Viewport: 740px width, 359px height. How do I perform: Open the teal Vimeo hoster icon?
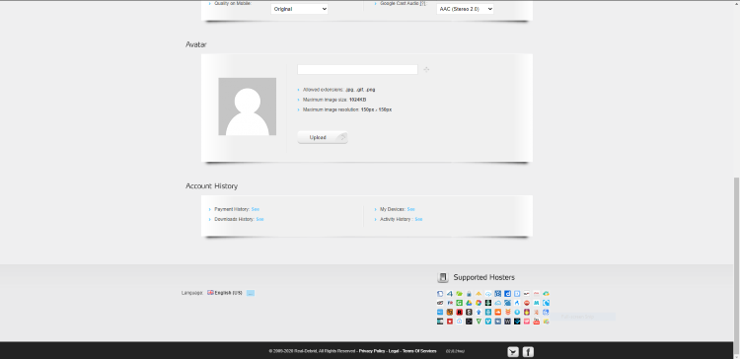point(488,322)
